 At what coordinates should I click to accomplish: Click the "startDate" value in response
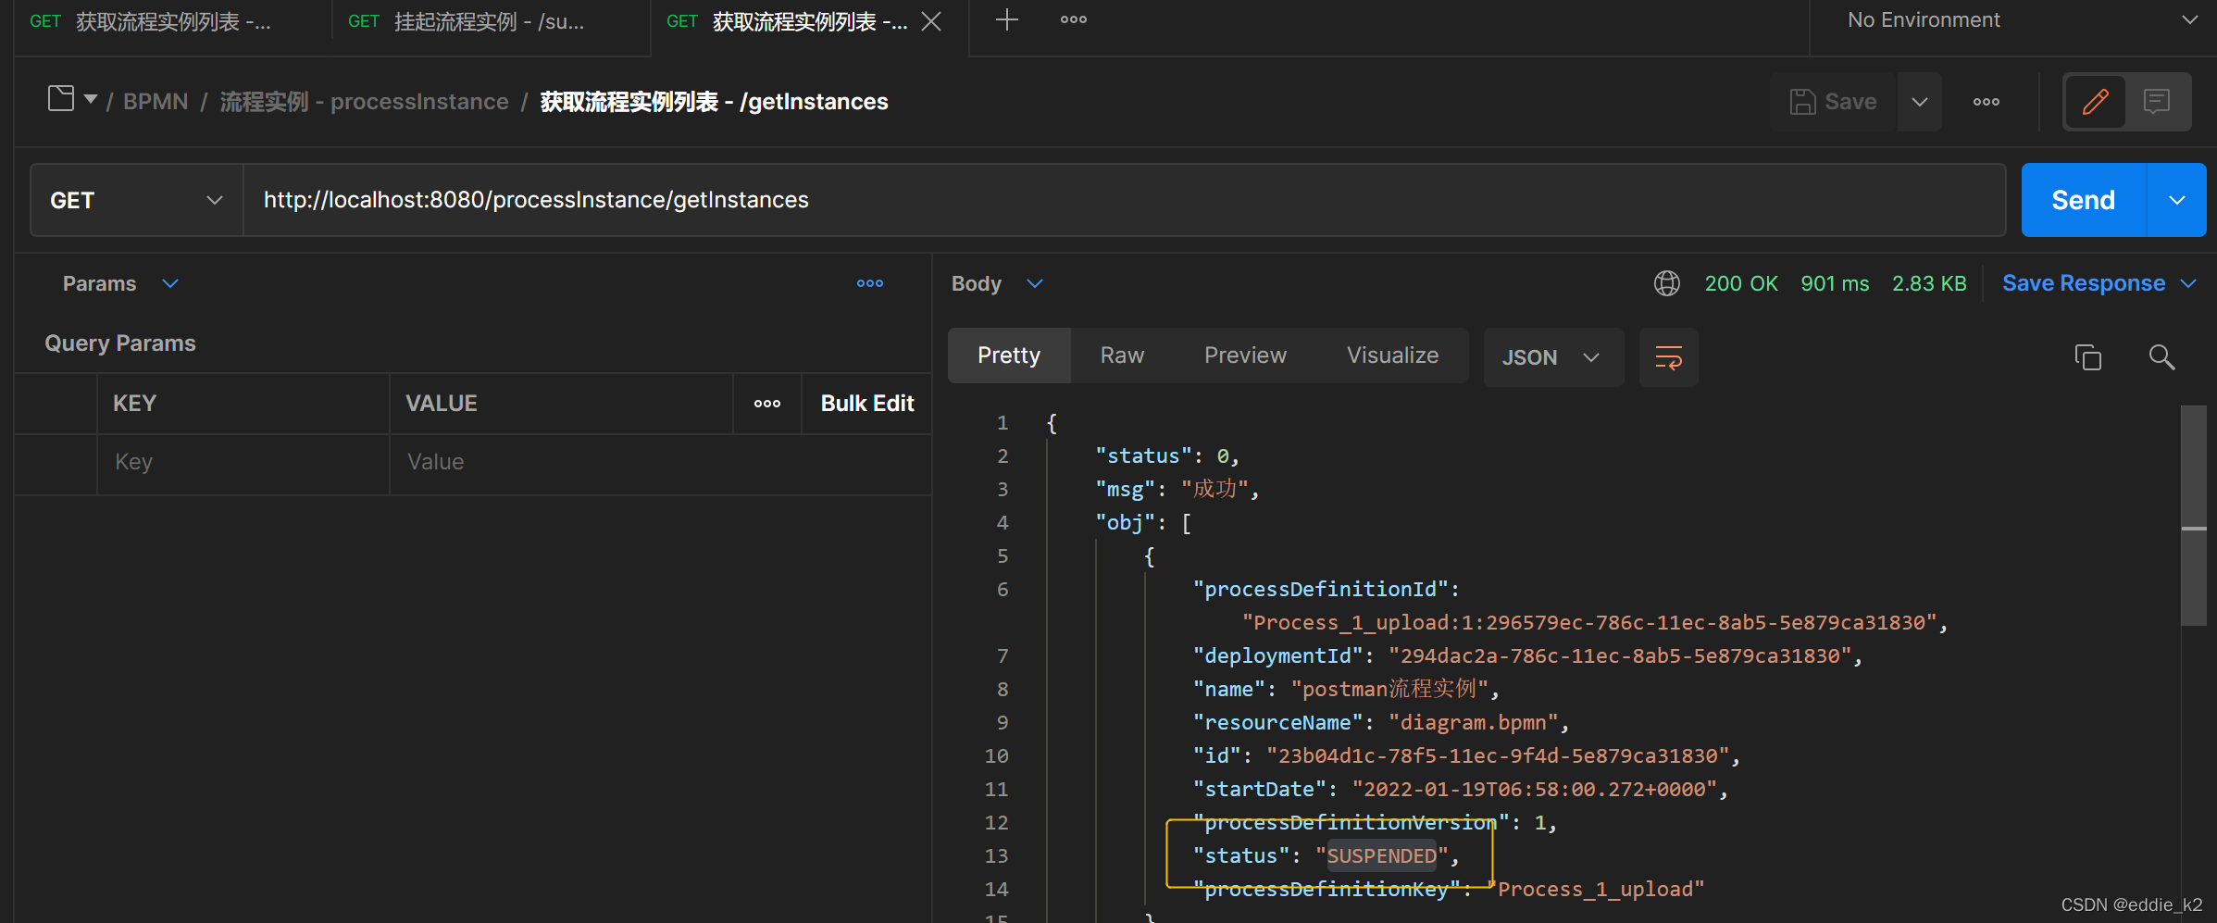(x=1535, y=790)
